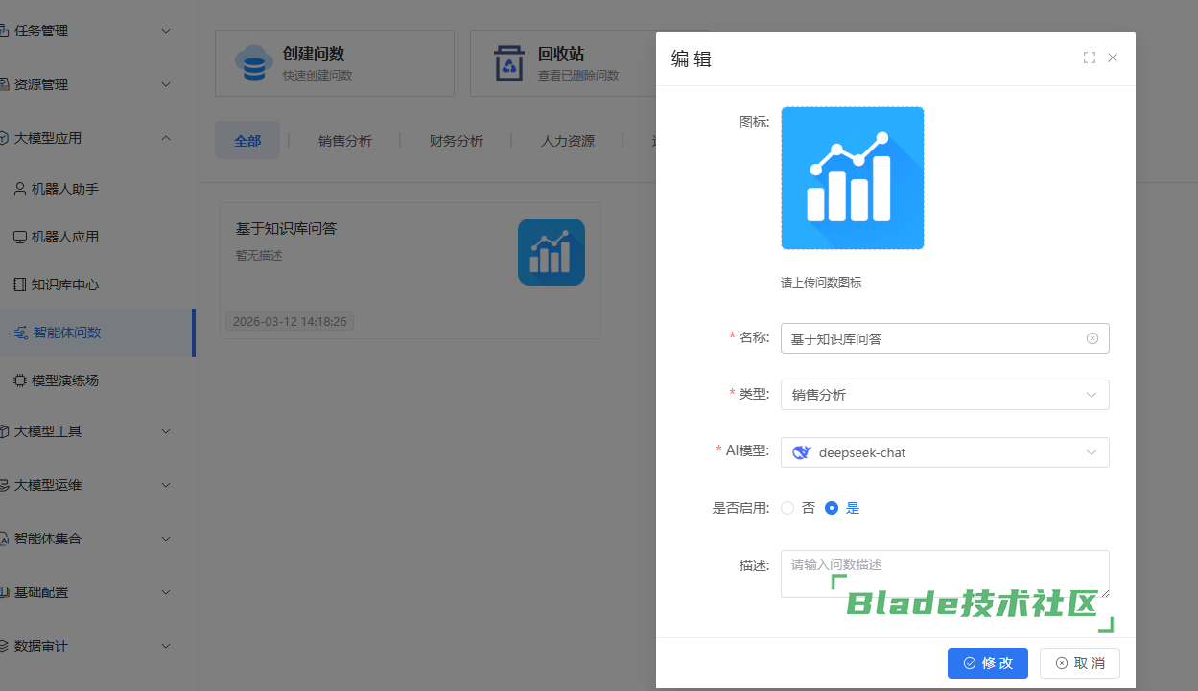
Task: Click the 回收站 recycle bin icon
Action: point(509,63)
